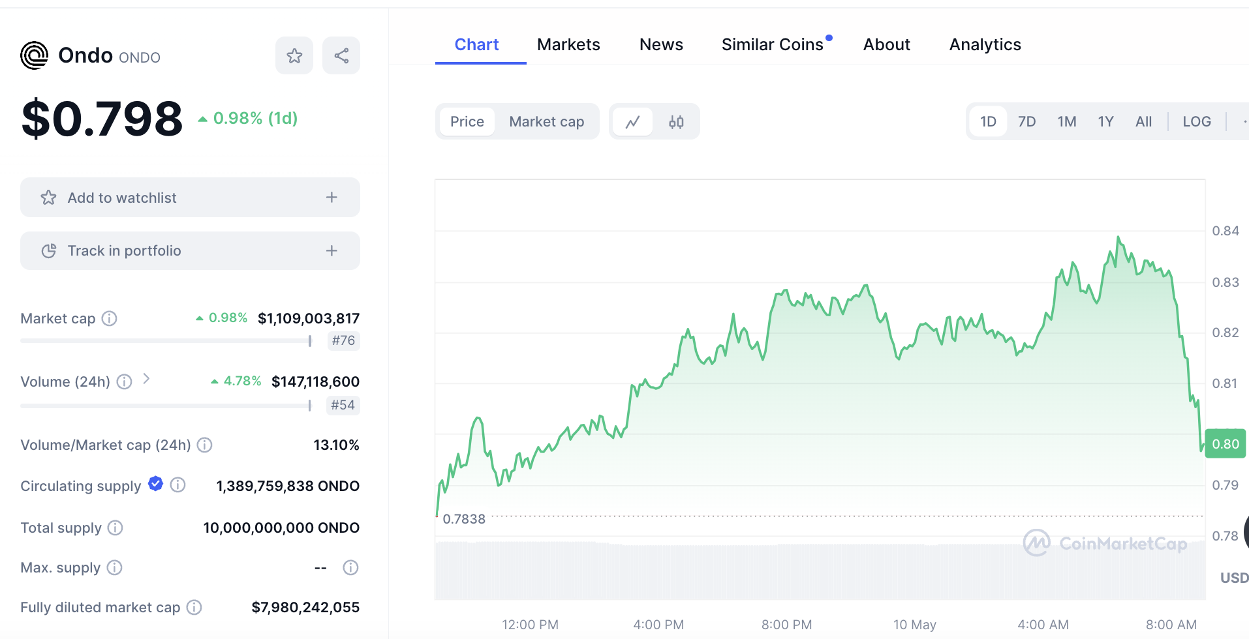Select the 7D time range
The image size is (1249, 639).
pyautogui.click(x=1026, y=122)
